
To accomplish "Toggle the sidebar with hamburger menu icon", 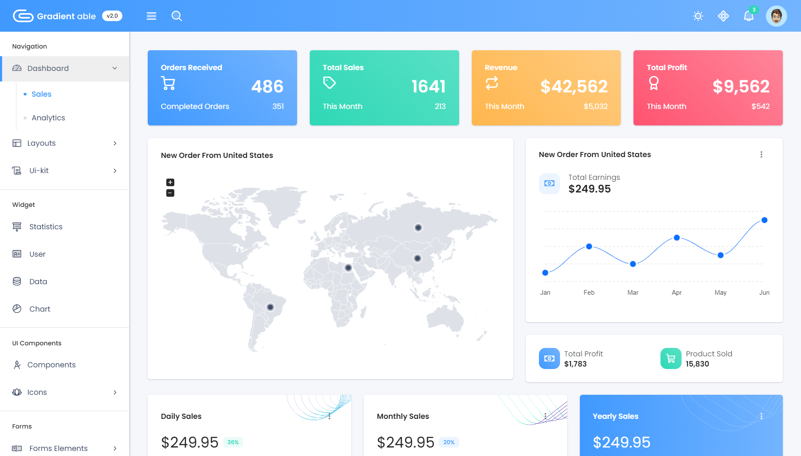I will [152, 16].
